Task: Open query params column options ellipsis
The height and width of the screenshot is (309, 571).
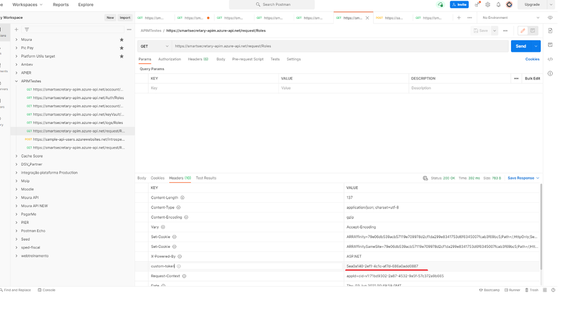Action: pos(516,78)
